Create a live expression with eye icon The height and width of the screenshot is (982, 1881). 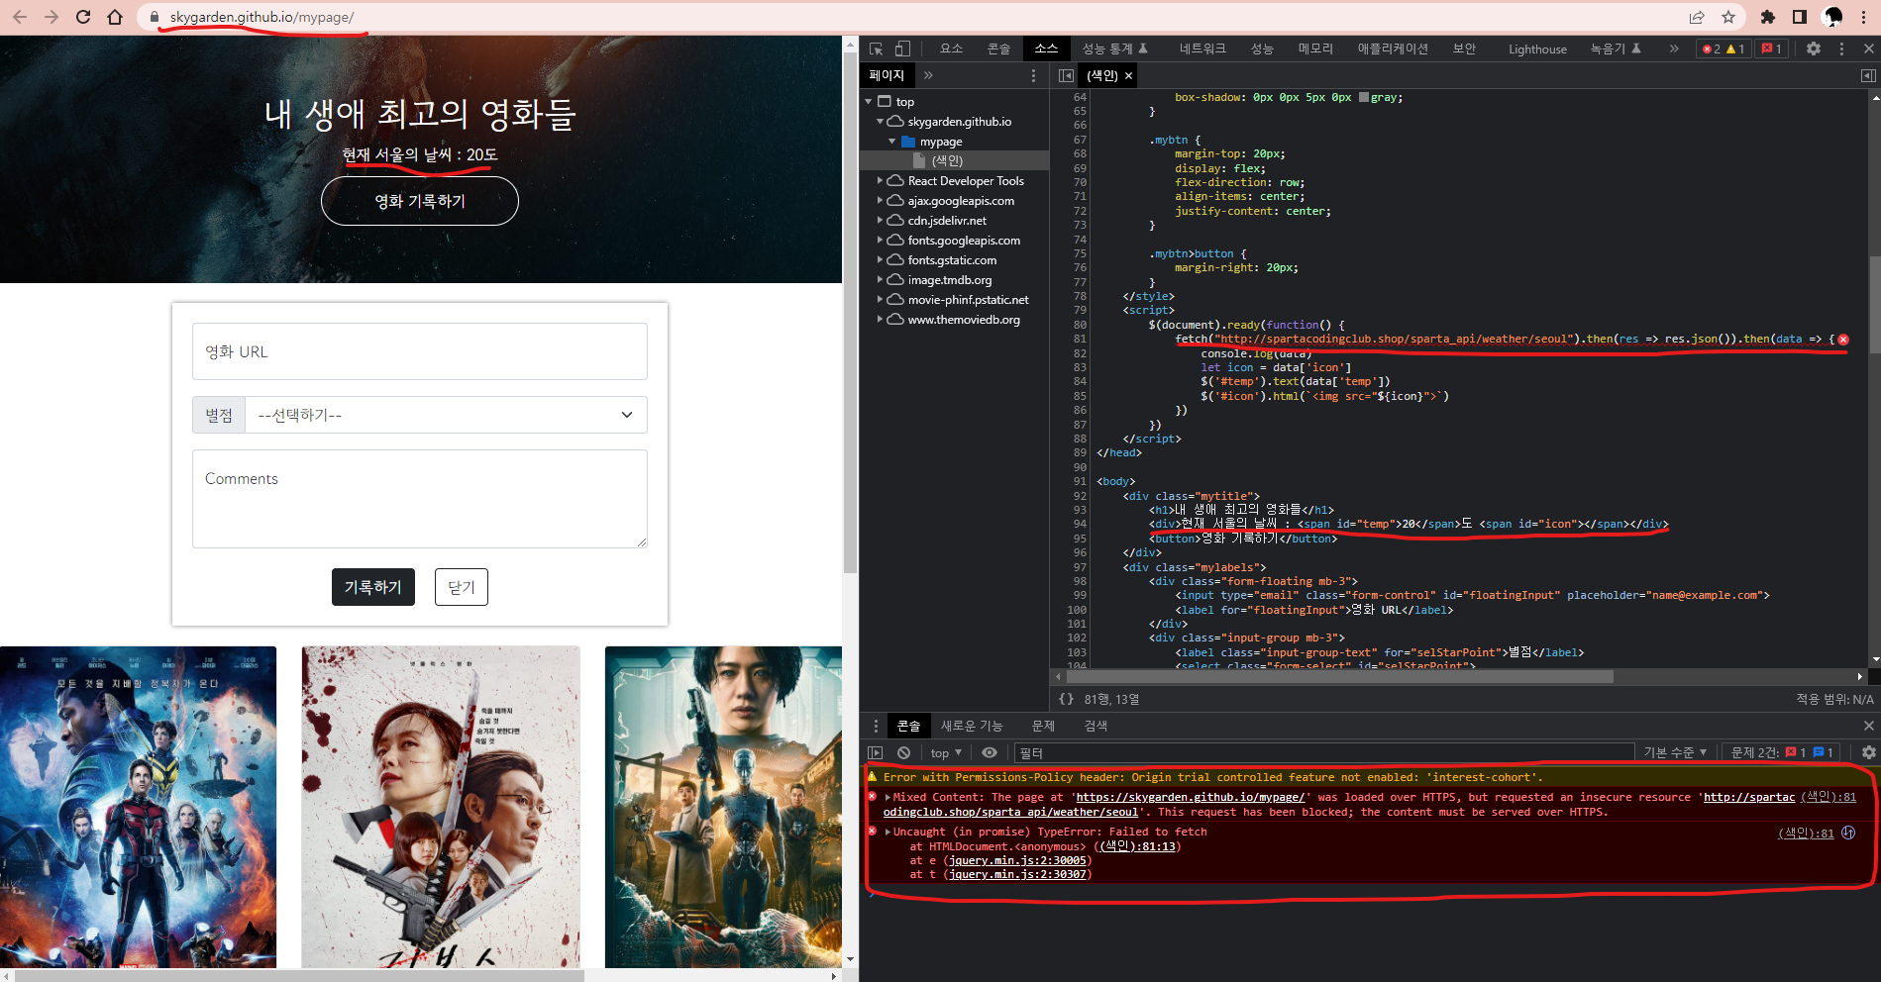click(989, 752)
